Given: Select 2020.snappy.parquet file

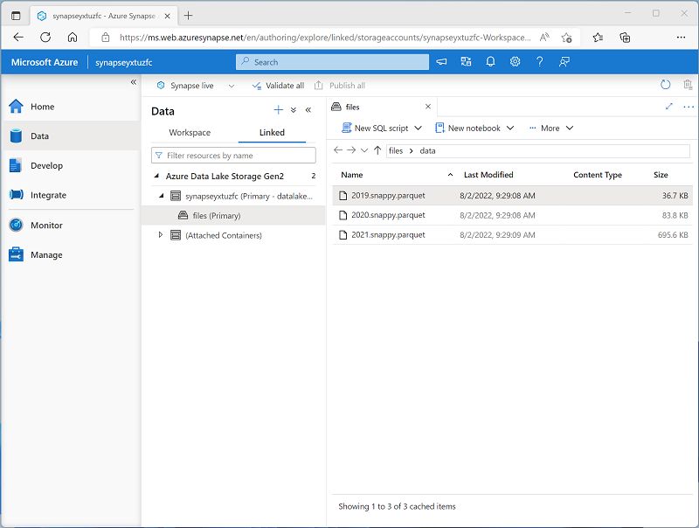Looking at the screenshot, I should [x=512, y=215].
